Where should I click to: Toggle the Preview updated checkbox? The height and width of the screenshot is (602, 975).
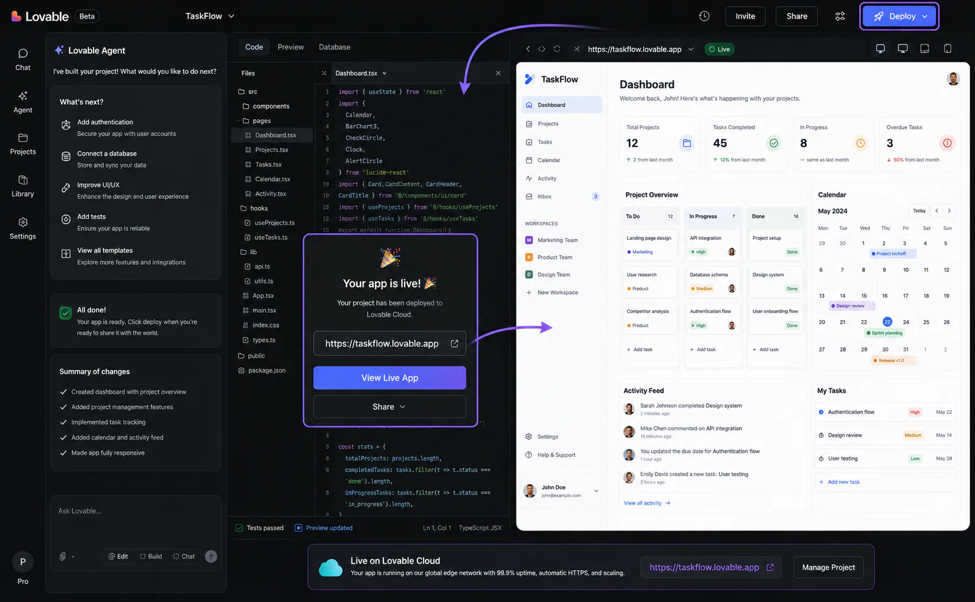(298, 528)
